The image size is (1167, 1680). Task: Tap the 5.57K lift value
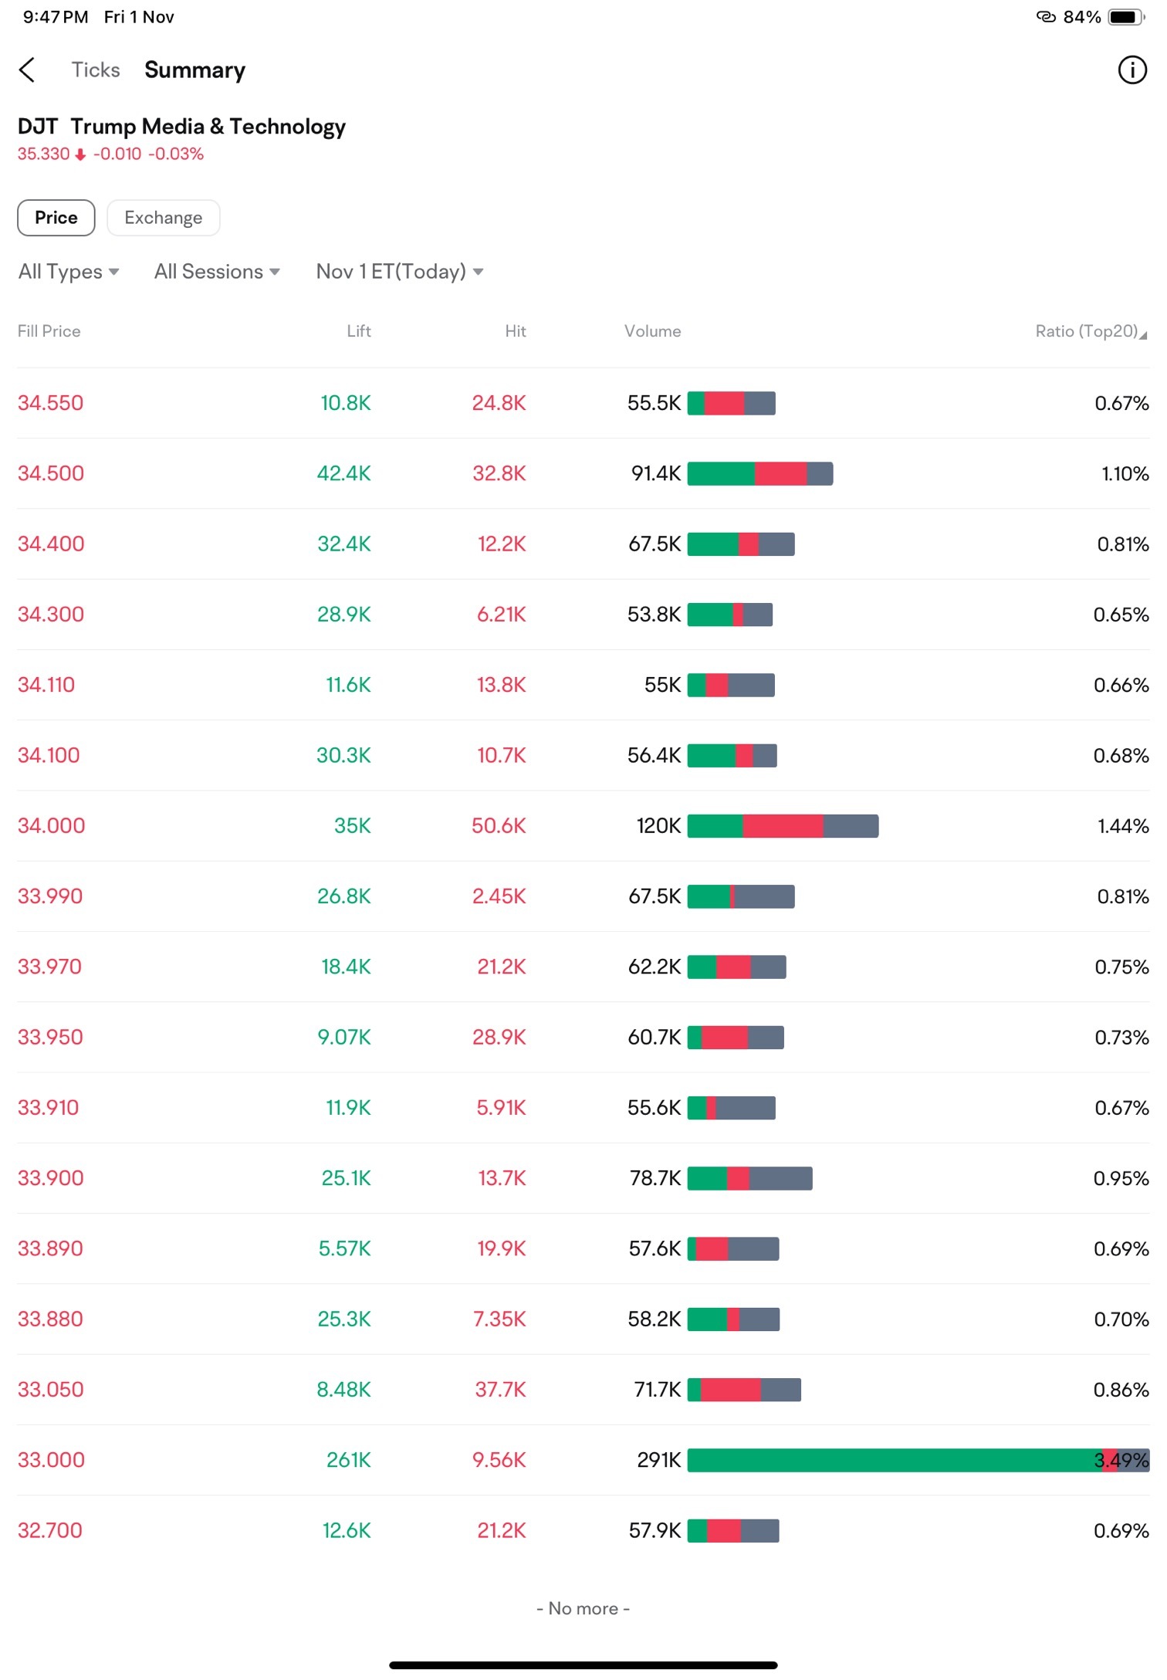tap(345, 1248)
